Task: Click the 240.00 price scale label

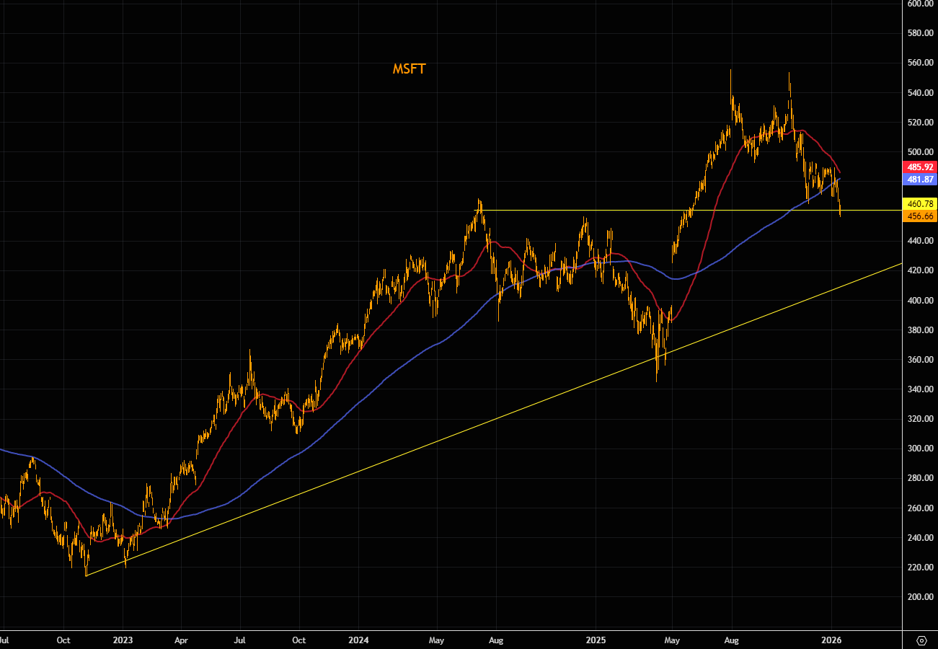Action: click(921, 538)
